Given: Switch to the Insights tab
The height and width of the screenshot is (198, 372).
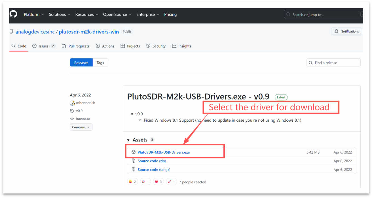Looking at the screenshot, I should [181, 46].
